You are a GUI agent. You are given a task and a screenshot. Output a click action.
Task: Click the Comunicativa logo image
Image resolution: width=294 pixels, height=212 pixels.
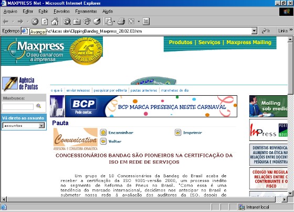pyautogui.click(x=76, y=139)
